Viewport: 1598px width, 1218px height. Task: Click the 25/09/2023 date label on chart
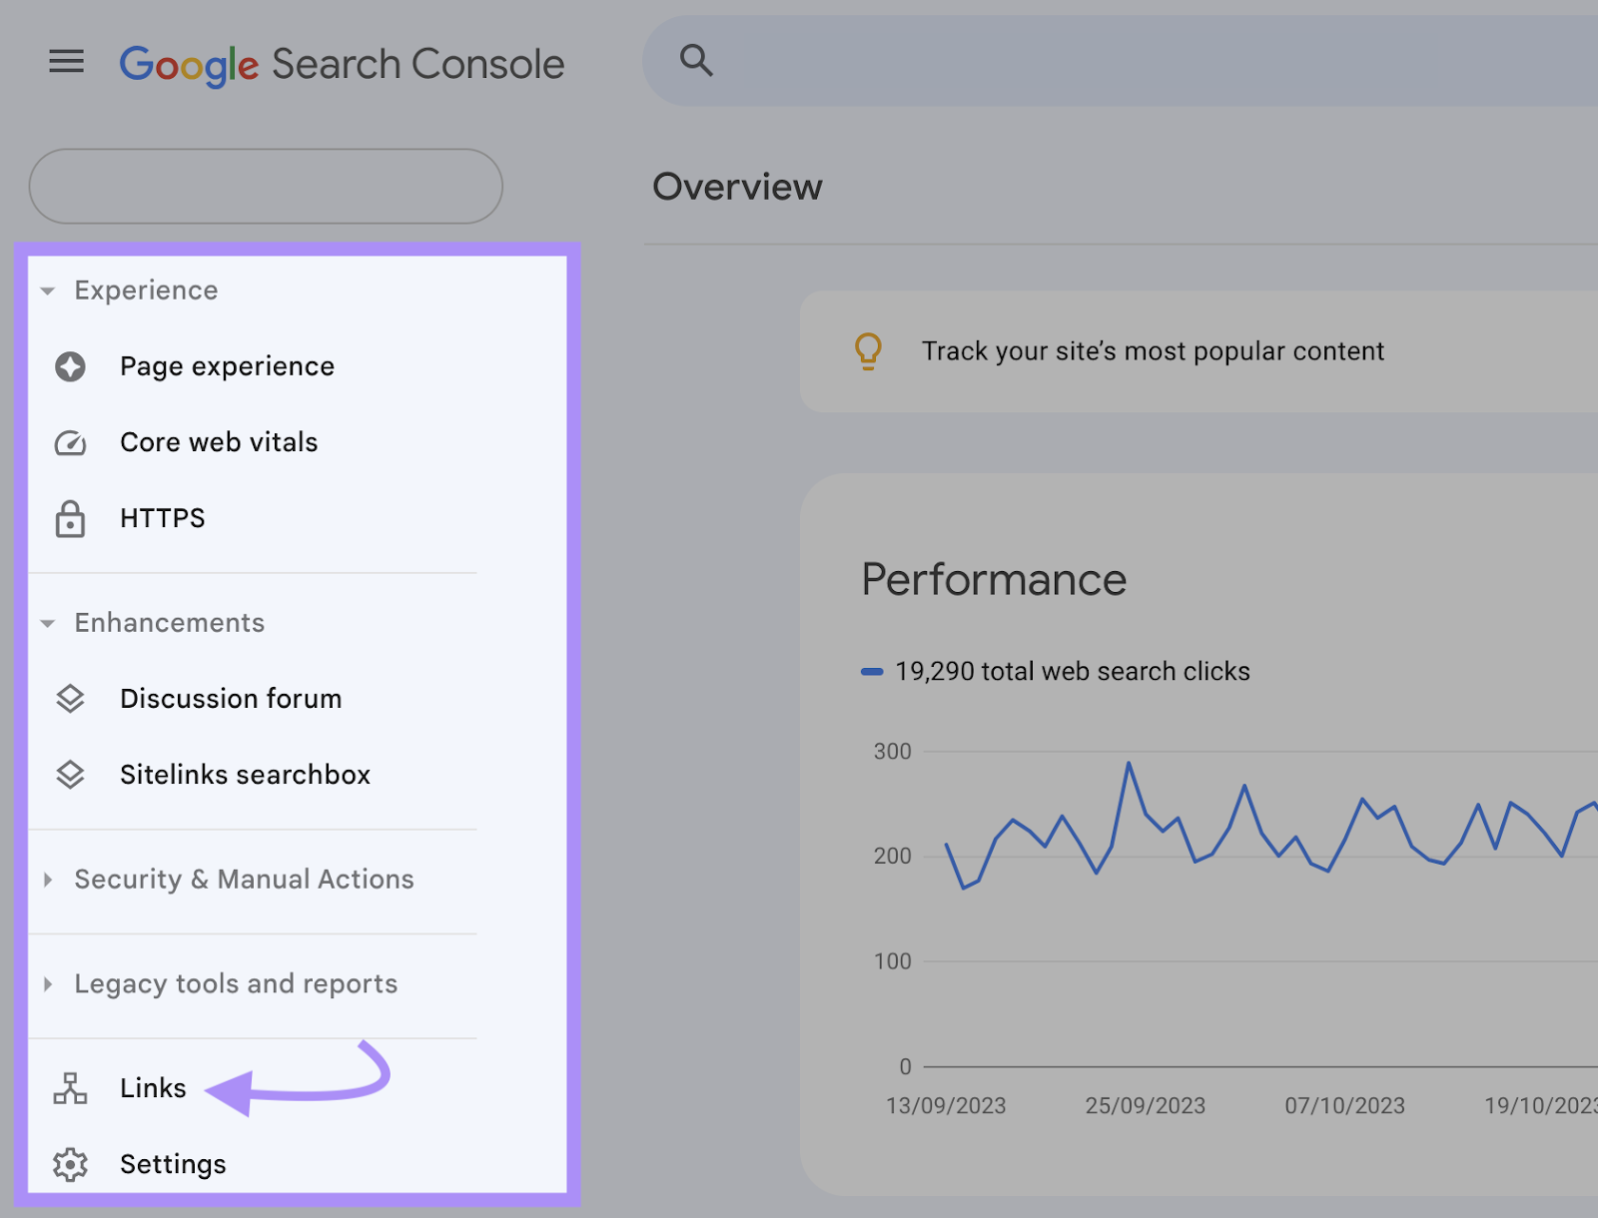pos(1146,1106)
